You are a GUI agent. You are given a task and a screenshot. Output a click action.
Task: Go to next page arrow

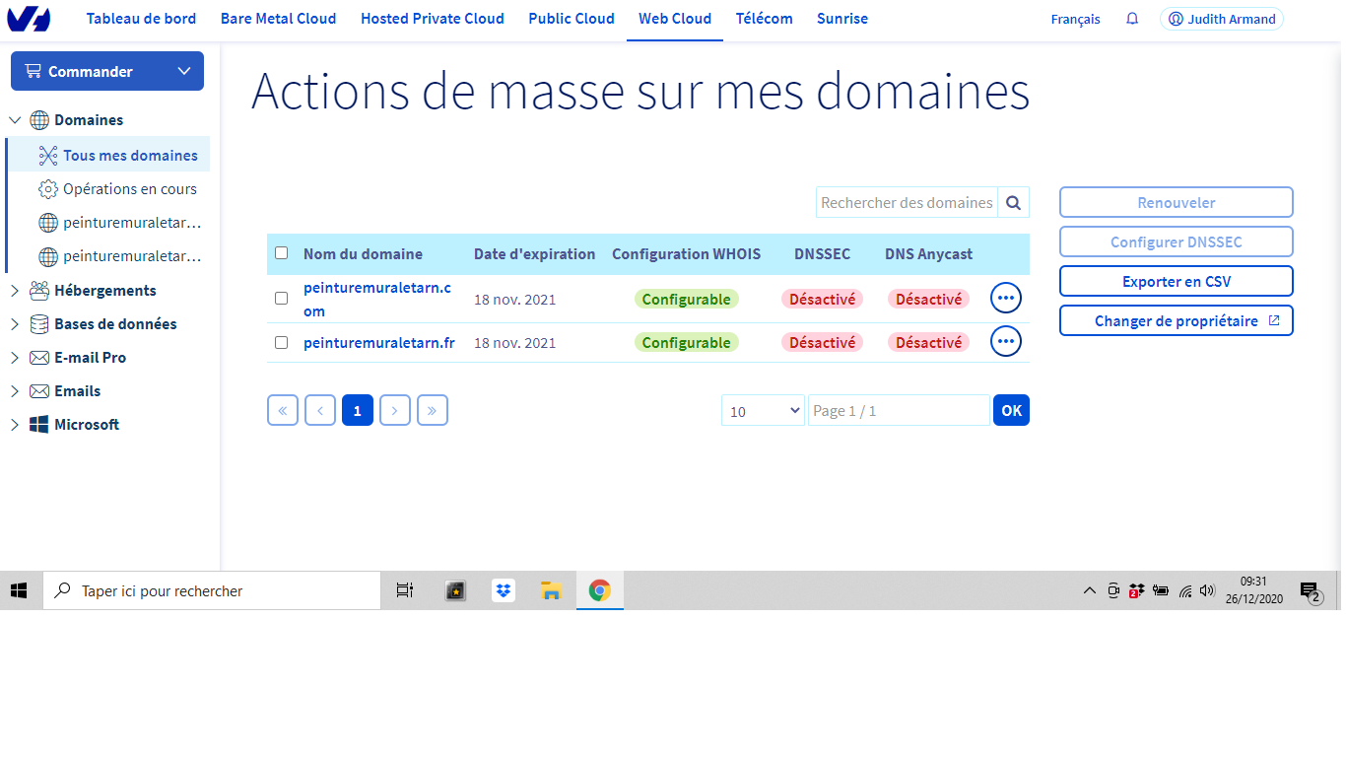click(x=394, y=410)
